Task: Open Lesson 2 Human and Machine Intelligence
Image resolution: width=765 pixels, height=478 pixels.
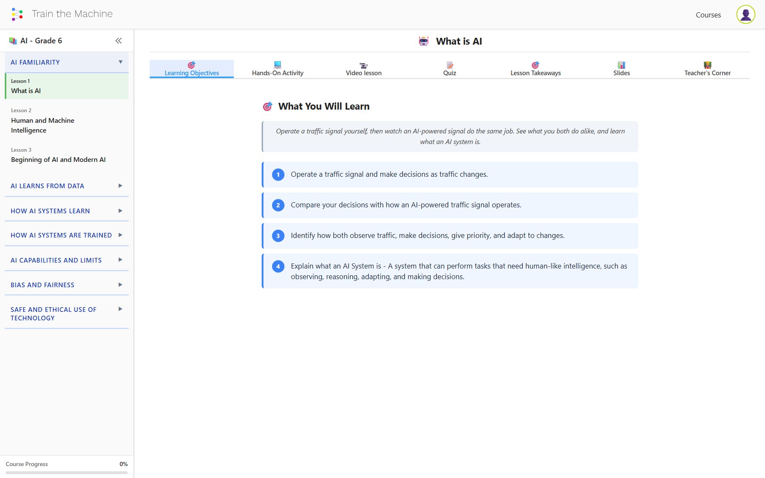Action: pos(67,121)
